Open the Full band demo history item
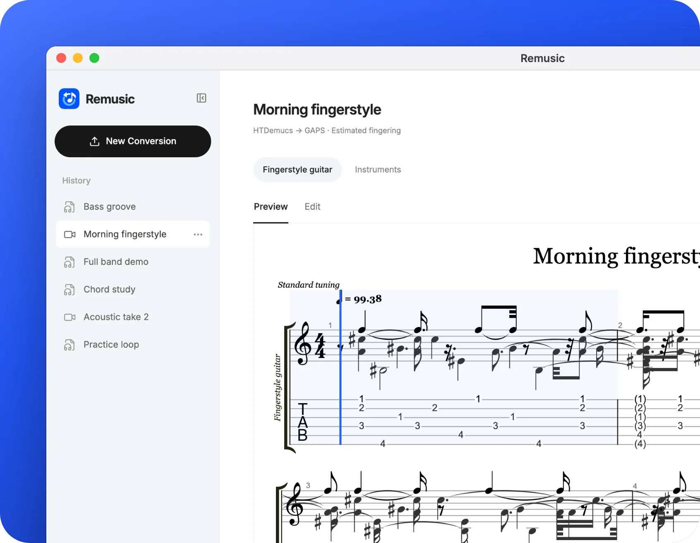 (x=133, y=262)
